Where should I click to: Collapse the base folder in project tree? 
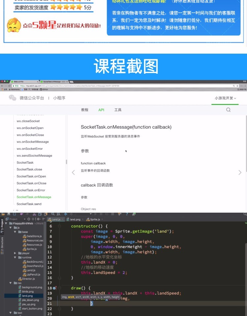coord(15,232)
